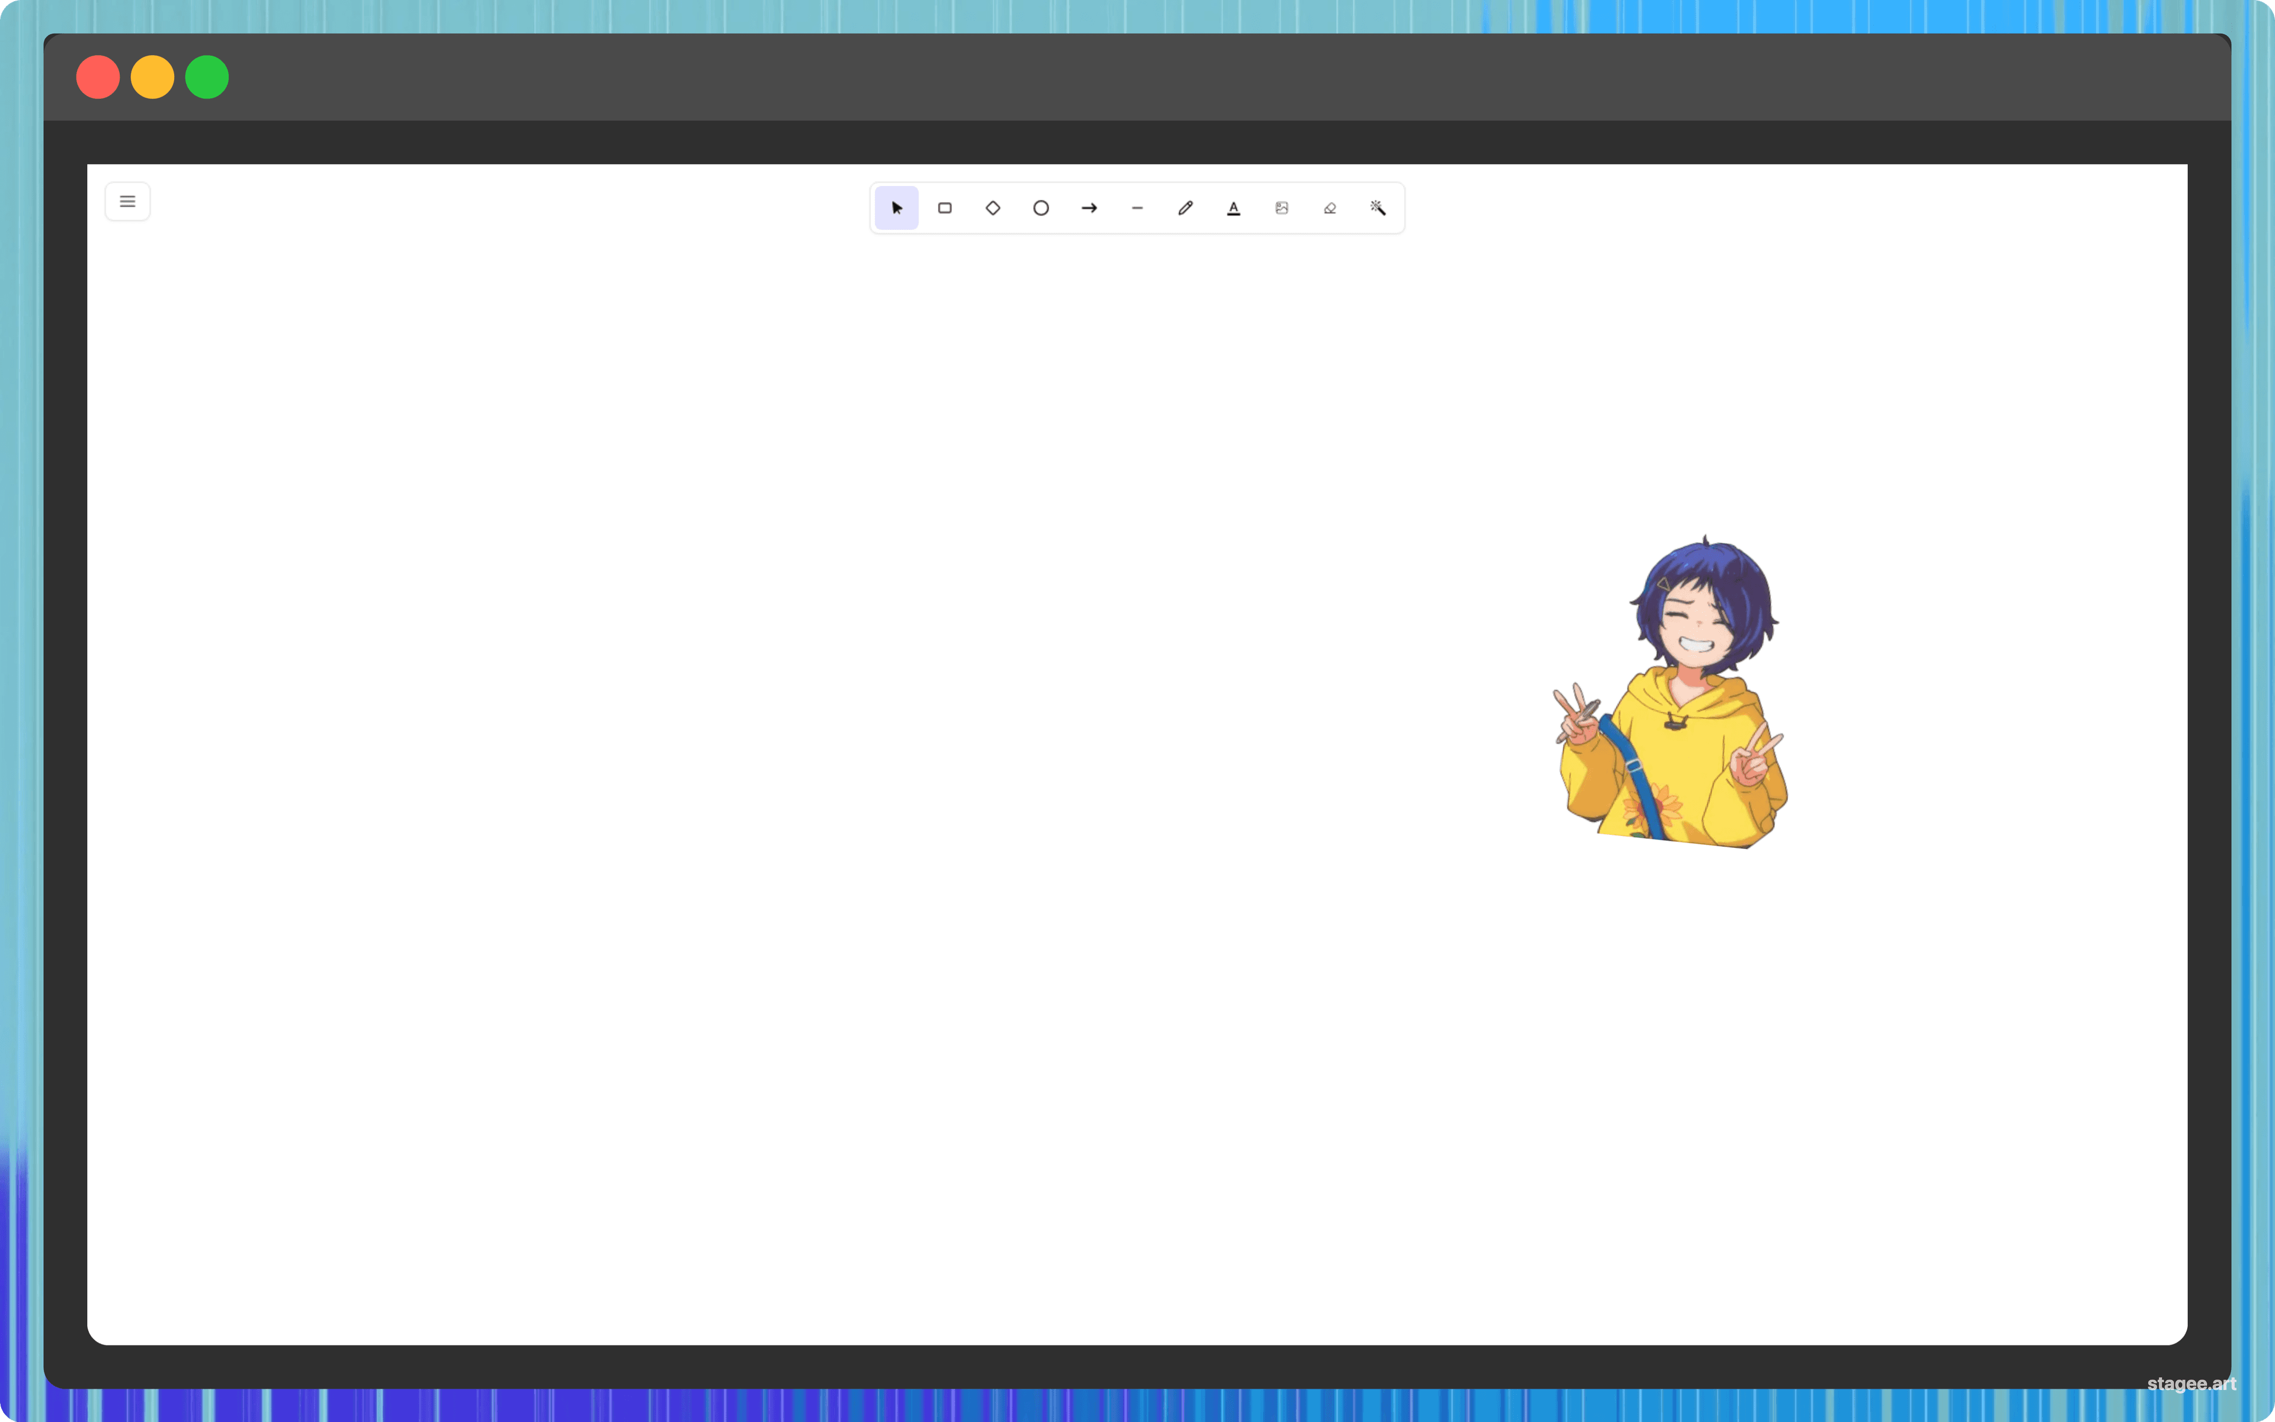Choose the Text tool
2275x1422 pixels.
click(1233, 208)
